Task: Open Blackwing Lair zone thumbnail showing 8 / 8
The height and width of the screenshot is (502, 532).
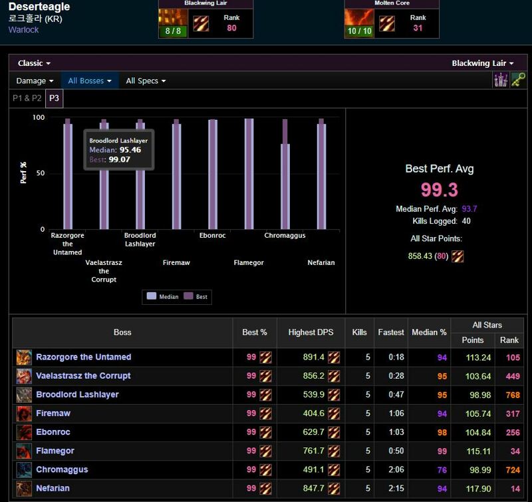Action: (173, 23)
